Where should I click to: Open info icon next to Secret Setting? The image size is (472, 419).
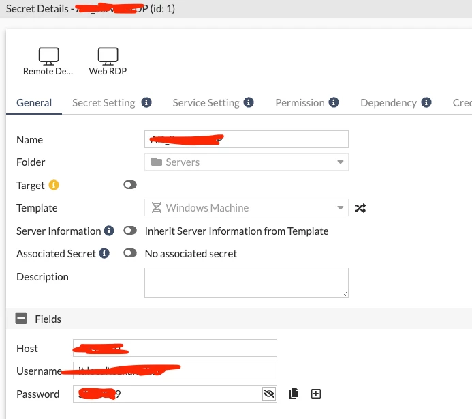pos(146,102)
